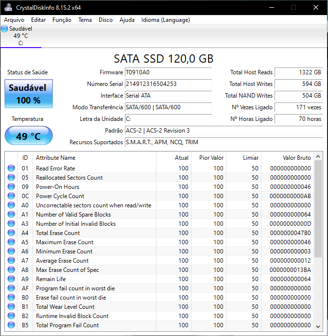Click status orb for Runtime Invalid Block Count
The width and height of the screenshot is (328, 336).
[x=11, y=316]
